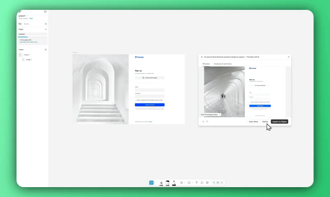
Task: Click the Start New button
Action: click(253, 121)
